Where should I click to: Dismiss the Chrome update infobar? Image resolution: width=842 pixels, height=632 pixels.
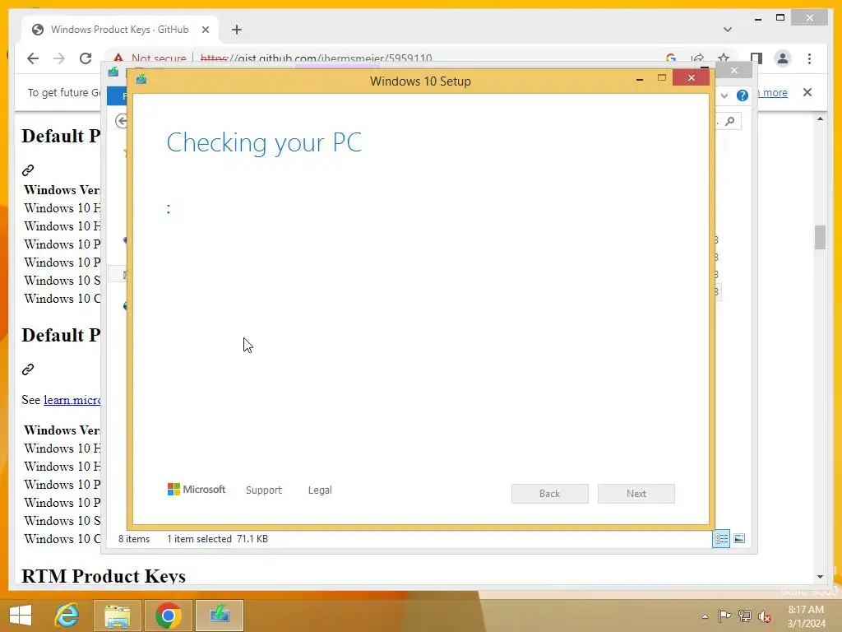coord(807,92)
